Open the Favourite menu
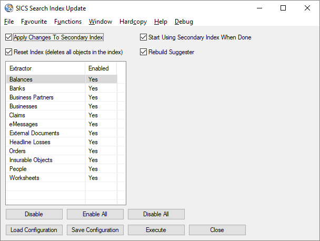 pos(34,22)
